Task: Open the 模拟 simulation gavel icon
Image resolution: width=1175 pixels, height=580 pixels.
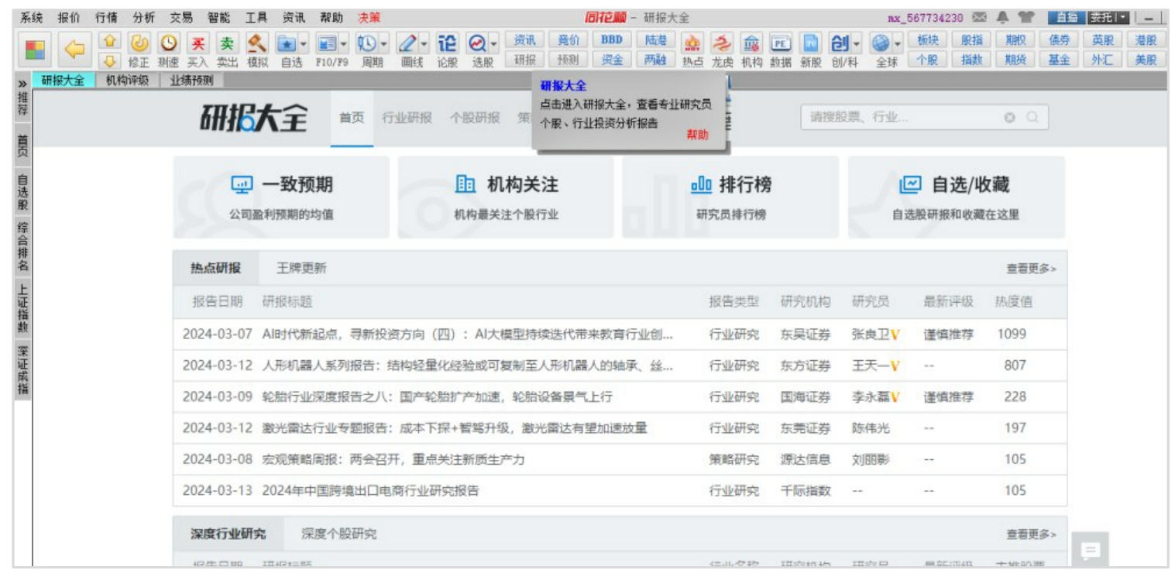Action: 256,43
